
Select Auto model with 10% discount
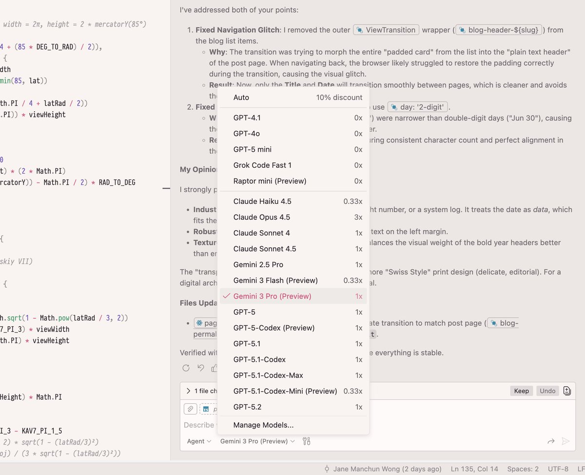click(x=293, y=98)
